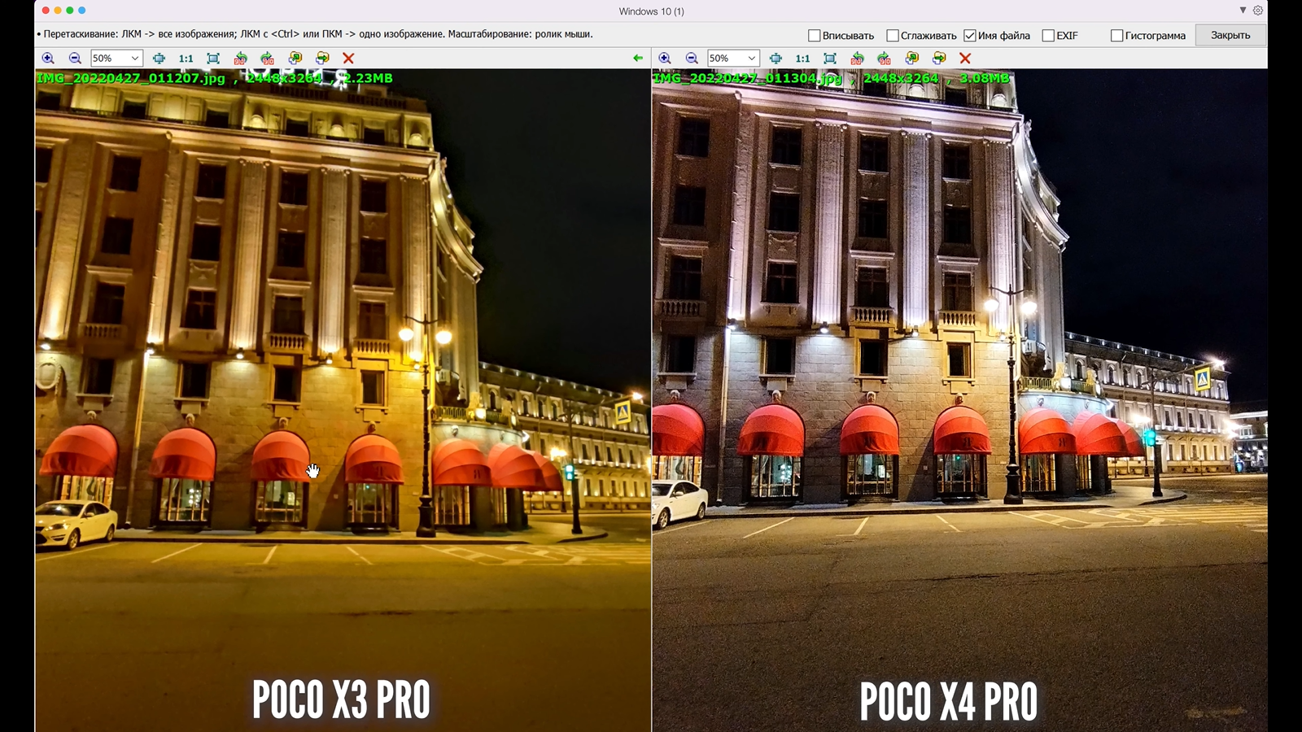Rotate right image clockwise 90 degrees
This screenshot has width=1302, height=732.
[884, 59]
